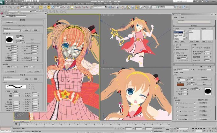Click the time slider showing 0 / 90
This screenshot has width=217, height=133.
click(x=22, y=122)
